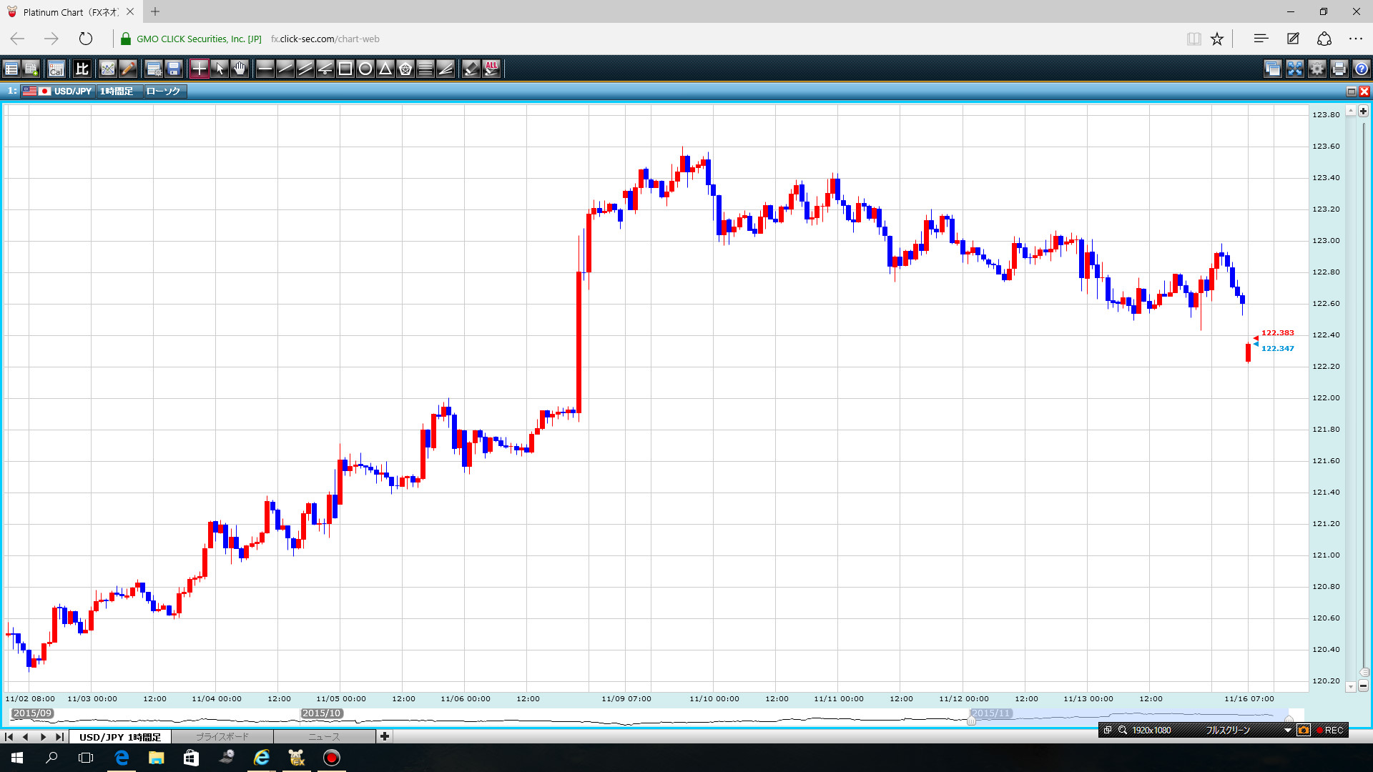
Task: Pick the circle drawing tool
Action: 365,69
